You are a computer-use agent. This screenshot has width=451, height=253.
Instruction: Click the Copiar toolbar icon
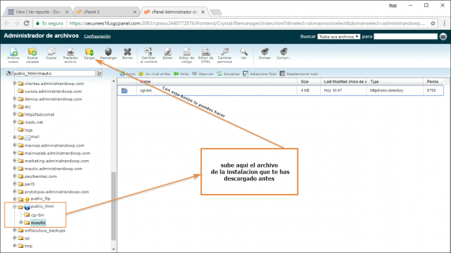51,54
